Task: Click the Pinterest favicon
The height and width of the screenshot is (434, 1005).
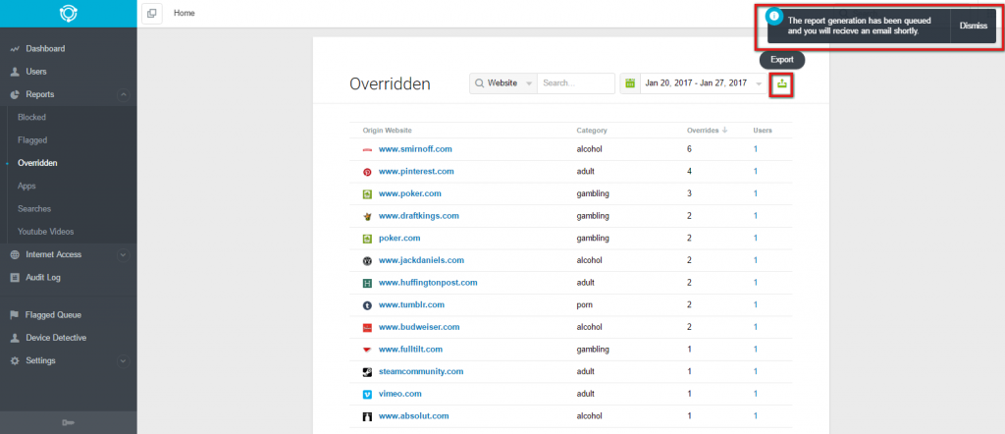Action: (367, 172)
